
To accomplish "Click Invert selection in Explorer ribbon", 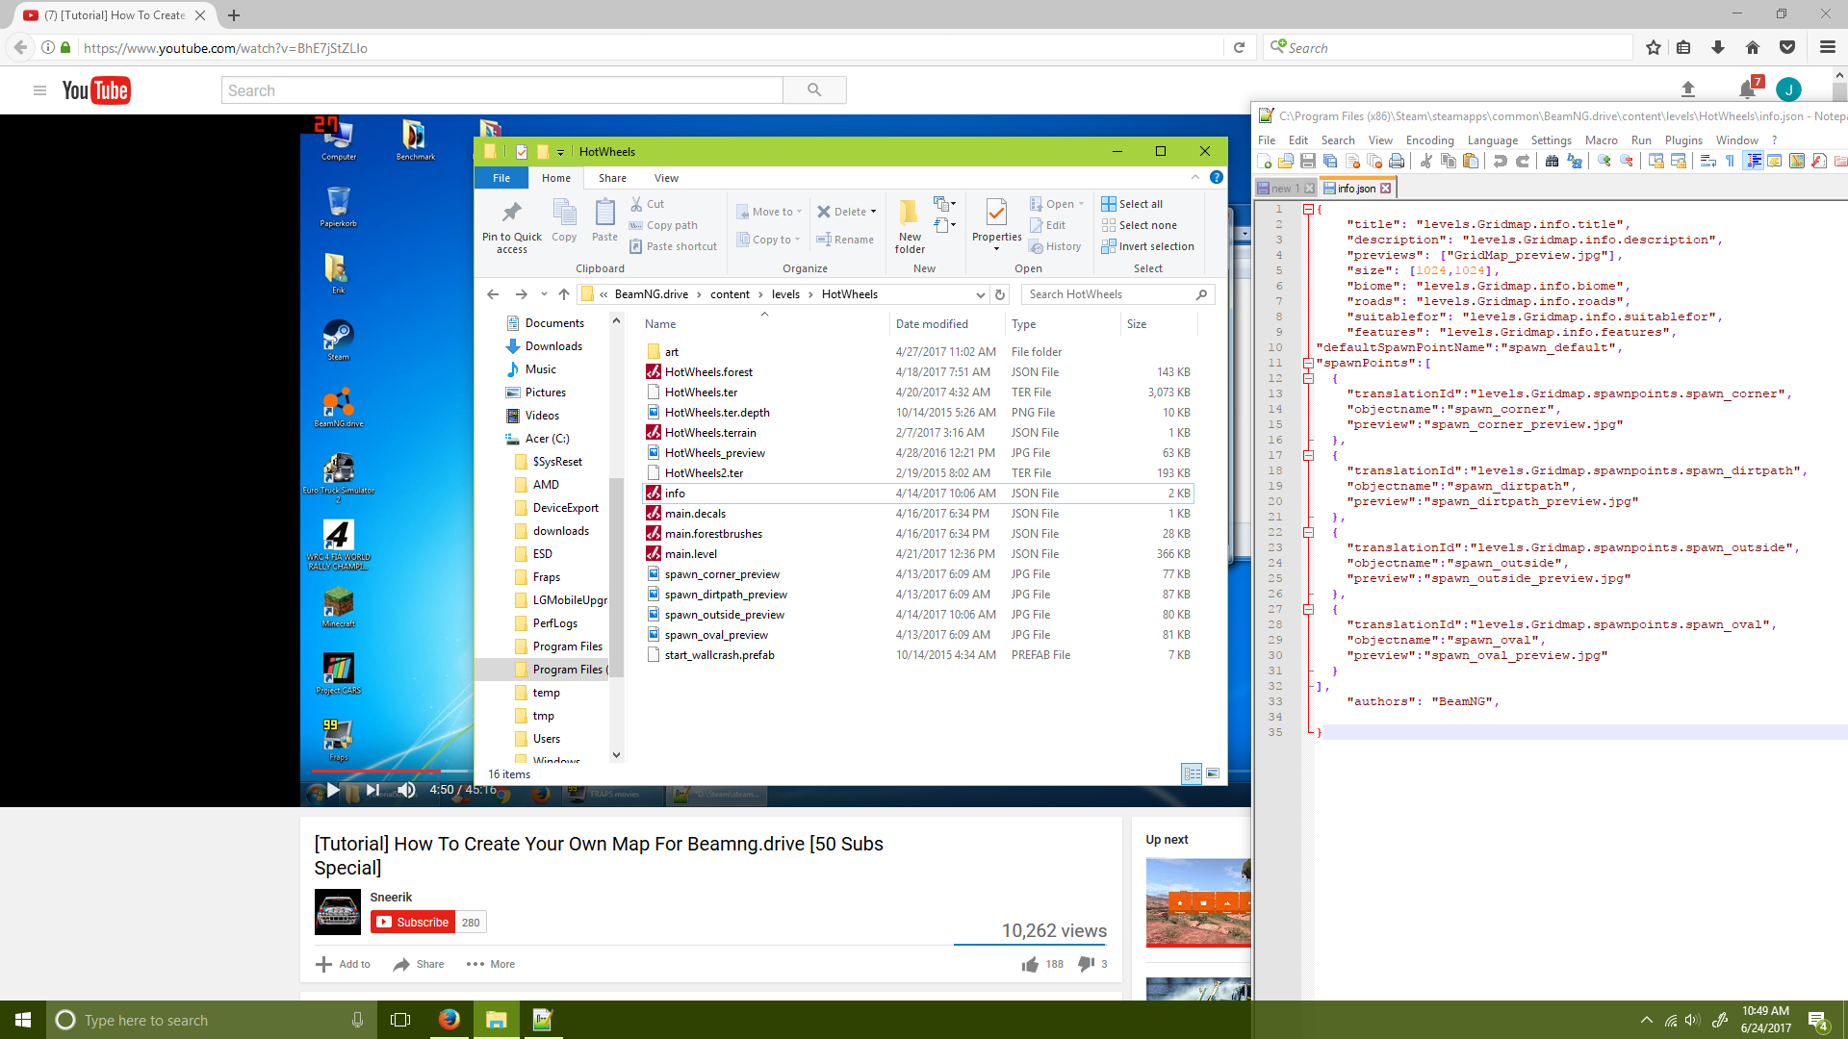I will point(1147,246).
